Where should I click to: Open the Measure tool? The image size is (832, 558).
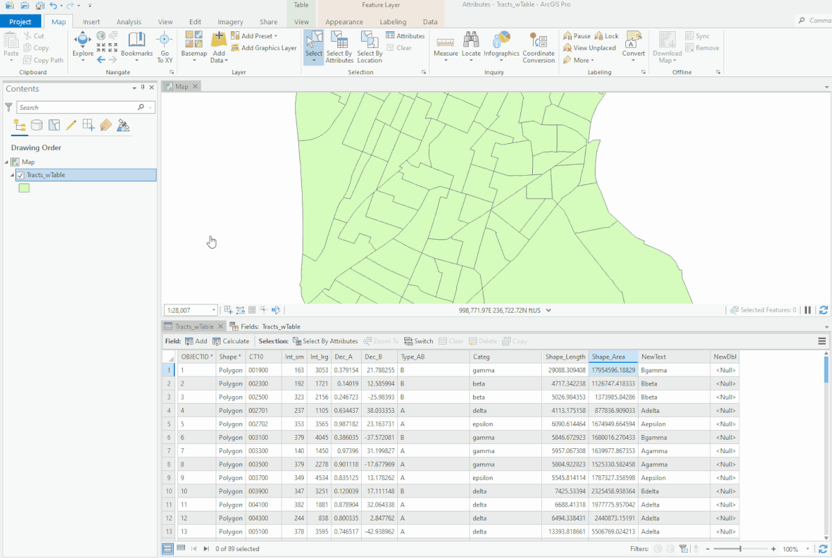click(x=445, y=46)
